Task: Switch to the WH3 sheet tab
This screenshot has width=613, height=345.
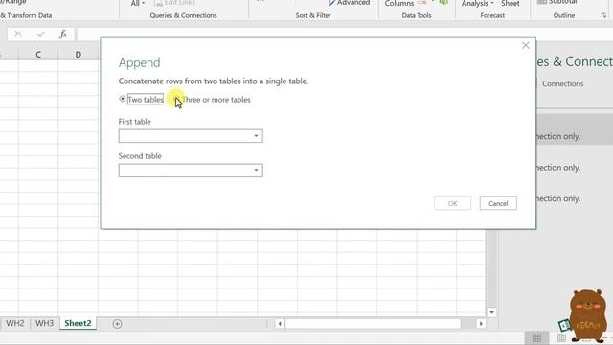Action: pos(44,323)
